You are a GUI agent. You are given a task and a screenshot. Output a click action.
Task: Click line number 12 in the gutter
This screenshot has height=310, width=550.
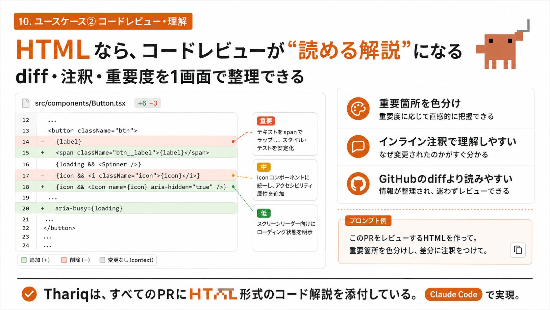coord(26,120)
